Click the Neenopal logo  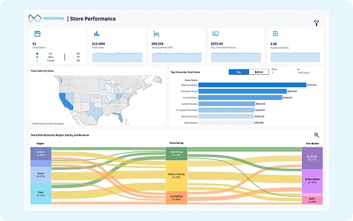click(47, 18)
